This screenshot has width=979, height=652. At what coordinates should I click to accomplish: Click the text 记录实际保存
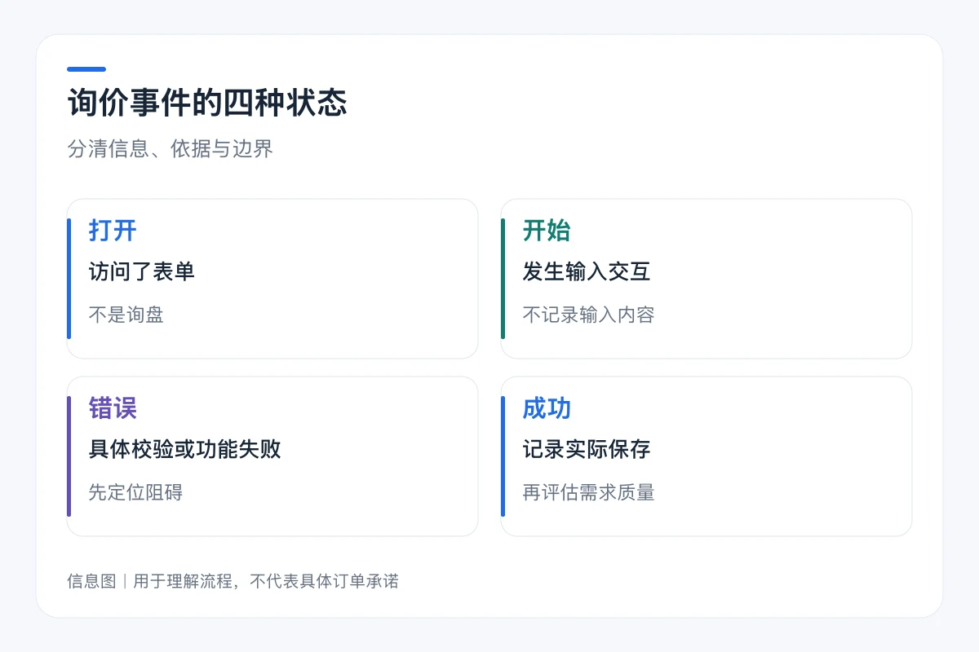point(587,449)
